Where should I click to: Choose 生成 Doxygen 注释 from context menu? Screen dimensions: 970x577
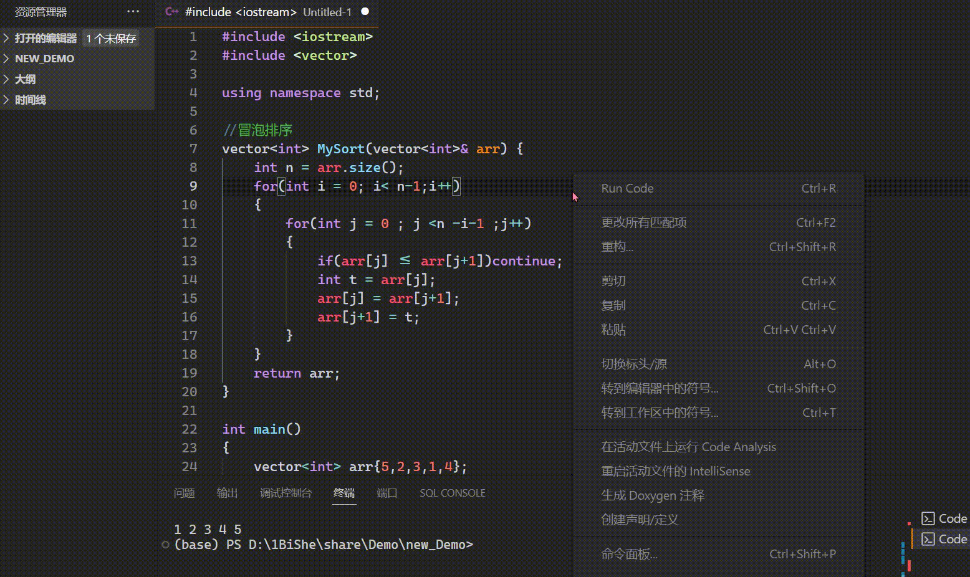[652, 495]
